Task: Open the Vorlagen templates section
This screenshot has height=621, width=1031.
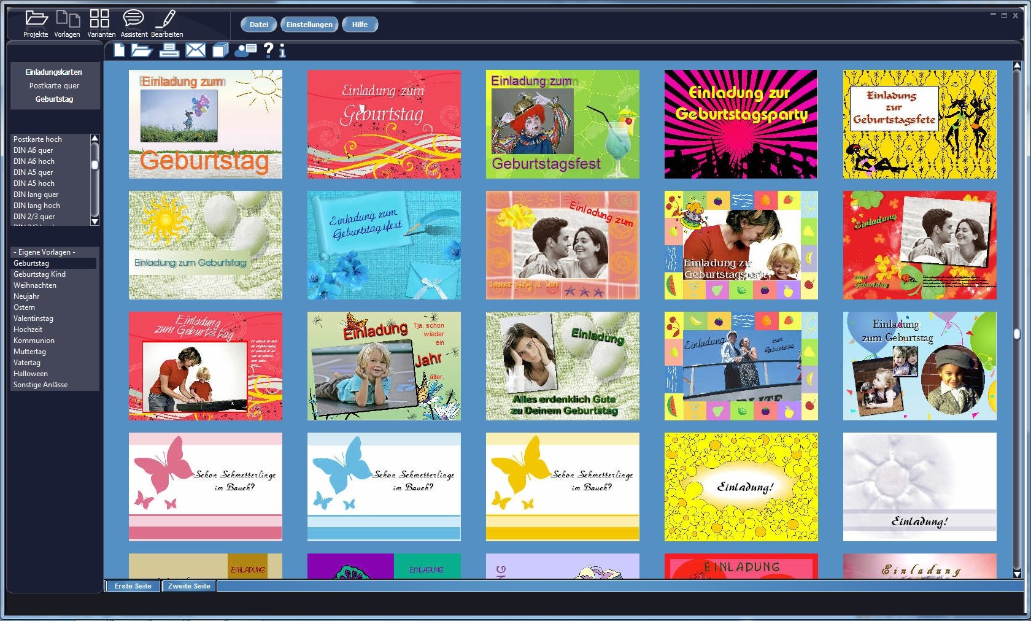Action: [67, 24]
